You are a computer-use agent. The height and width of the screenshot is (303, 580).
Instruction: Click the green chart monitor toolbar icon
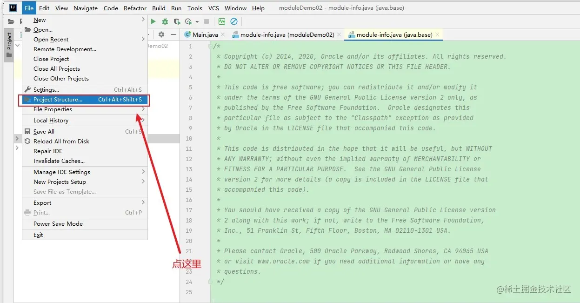[x=222, y=21]
